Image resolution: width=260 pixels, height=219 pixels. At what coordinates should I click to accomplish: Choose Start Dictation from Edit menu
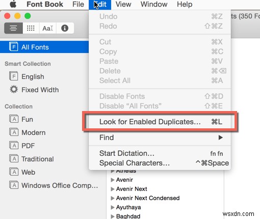160,153
